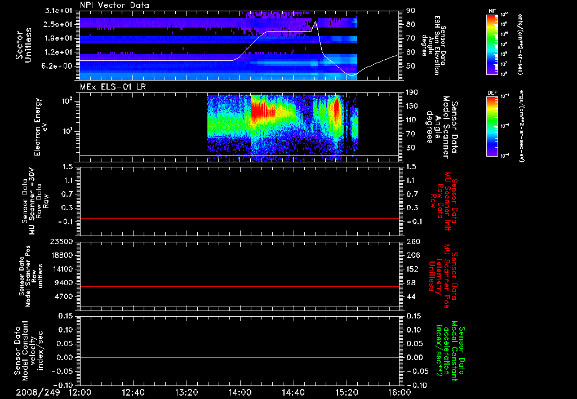Click the "14:40" time axis label
The image size is (577, 399).
click(x=293, y=392)
